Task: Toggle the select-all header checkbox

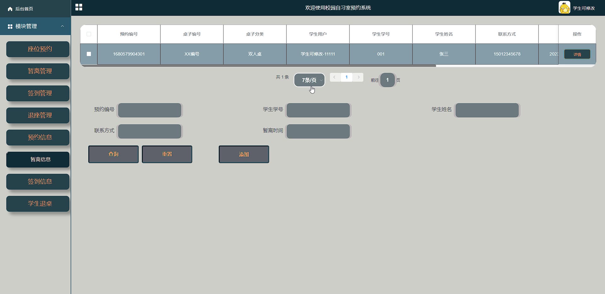Action: pos(89,34)
